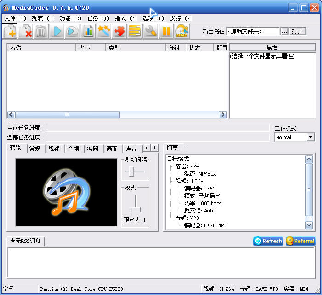Click the Referral button

[x=300, y=241]
